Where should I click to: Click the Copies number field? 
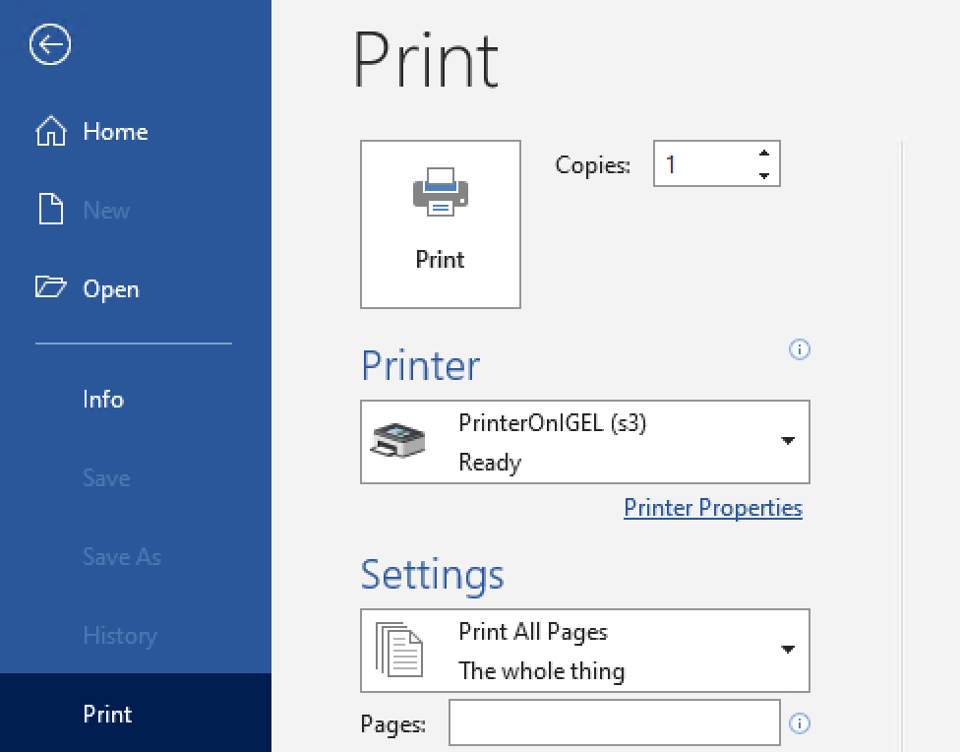coord(703,164)
